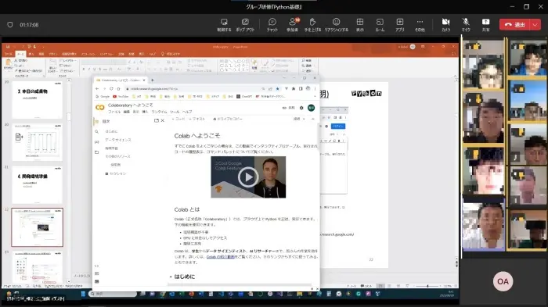Image resolution: width=548 pixels, height=307 pixels.
Task: Play the 3 Cool Google Colab Features video
Action: click(x=248, y=177)
